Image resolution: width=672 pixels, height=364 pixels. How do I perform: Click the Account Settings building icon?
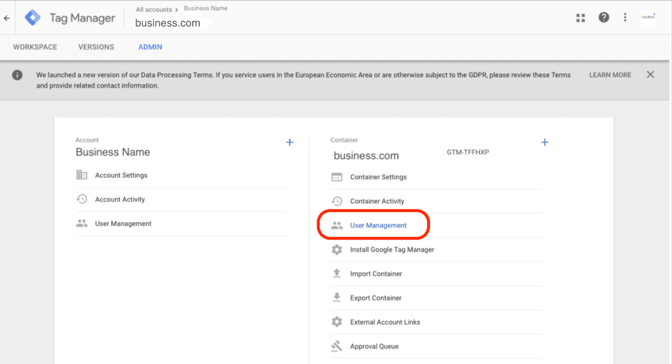(x=81, y=175)
